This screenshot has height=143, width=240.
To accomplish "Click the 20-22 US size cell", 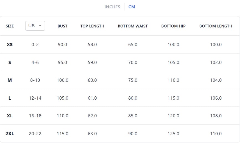I will pos(35,134).
